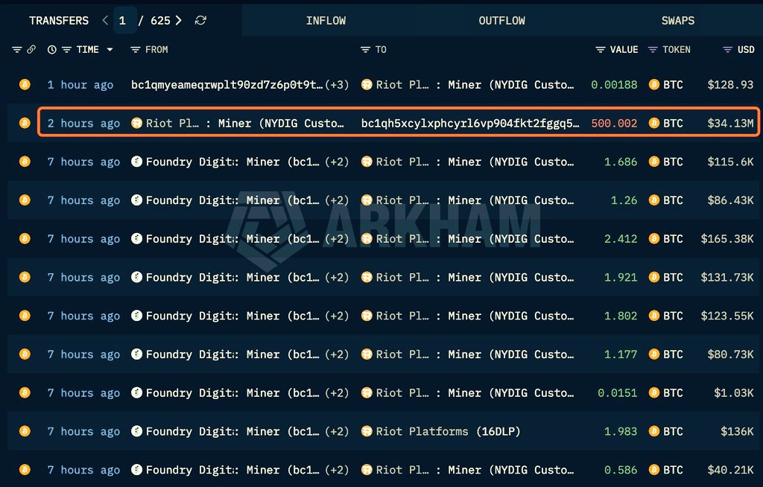Select value 0.0151
This screenshot has height=487, width=763.
click(617, 392)
